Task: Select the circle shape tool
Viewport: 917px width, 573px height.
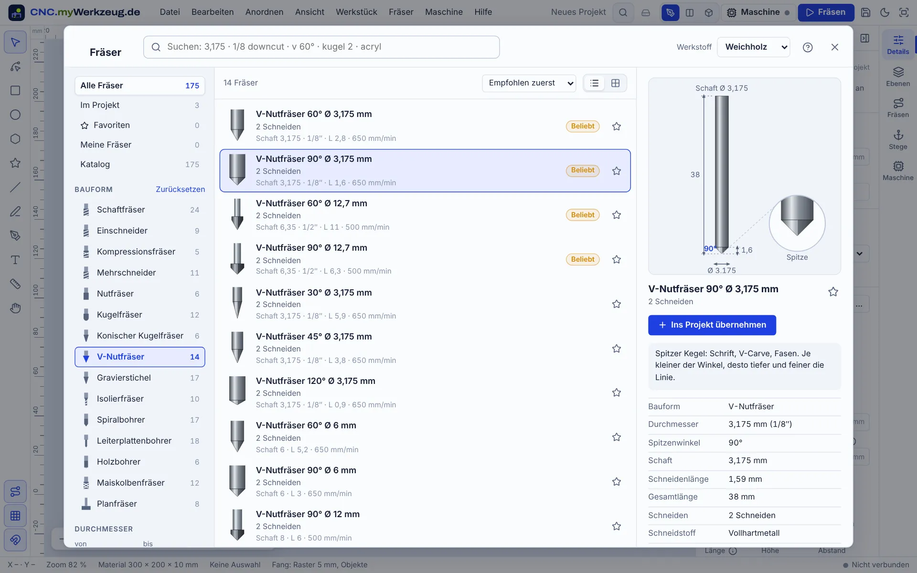Action: [x=15, y=115]
